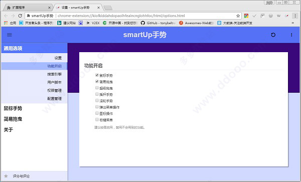Click the smartUp extension icon in toolbar

[287, 16]
